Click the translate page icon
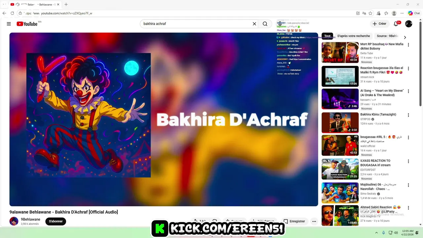The height and width of the screenshot is (238, 423). tap(364, 13)
